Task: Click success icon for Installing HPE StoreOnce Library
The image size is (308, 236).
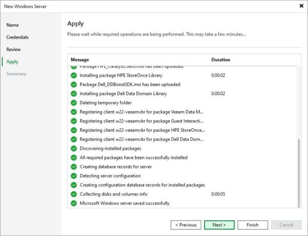Action: pyautogui.click(x=73, y=75)
